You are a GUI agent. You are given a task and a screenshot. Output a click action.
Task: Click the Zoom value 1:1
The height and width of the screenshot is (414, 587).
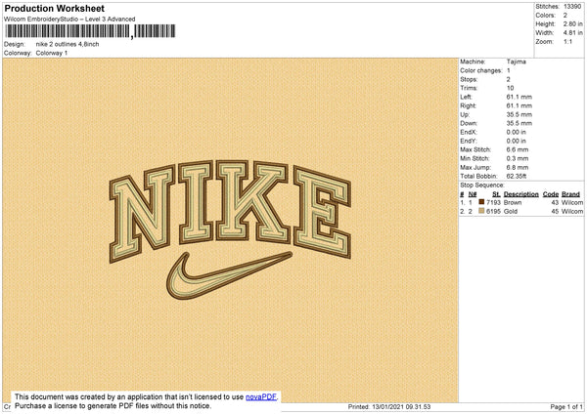pyautogui.click(x=567, y=41)
